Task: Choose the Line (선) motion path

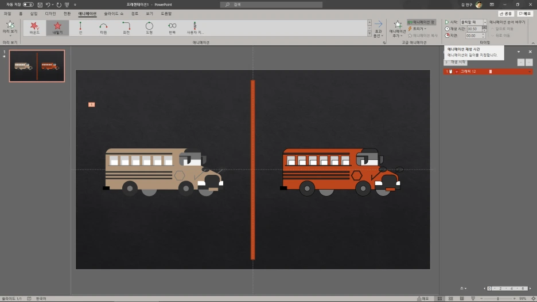Action: click(80, 28)
